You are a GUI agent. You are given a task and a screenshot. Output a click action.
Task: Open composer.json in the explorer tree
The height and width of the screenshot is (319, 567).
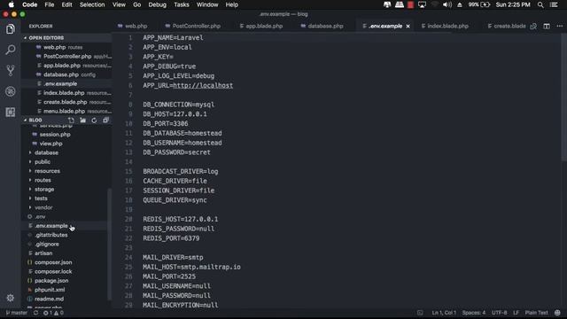click(x=53, y=262)
